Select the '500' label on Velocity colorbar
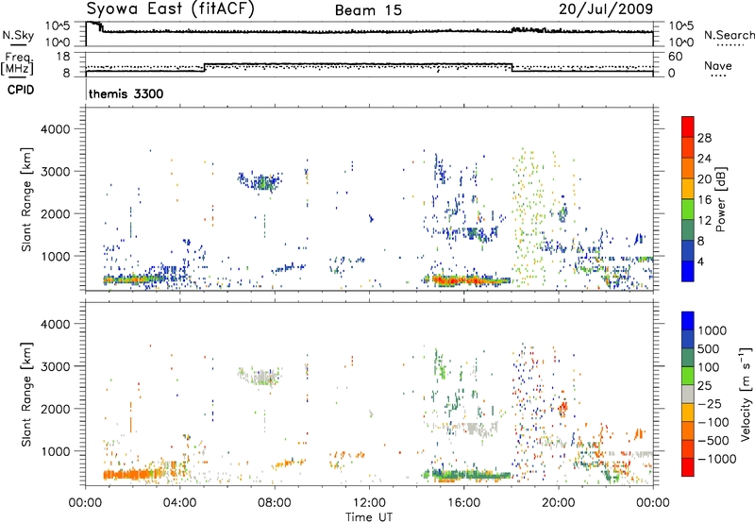755x523 pixels. 709,348
